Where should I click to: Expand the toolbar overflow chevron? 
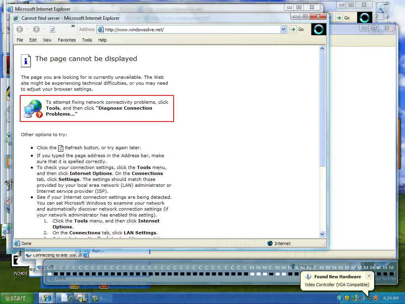pyautogui.click(x=73, y=26)
